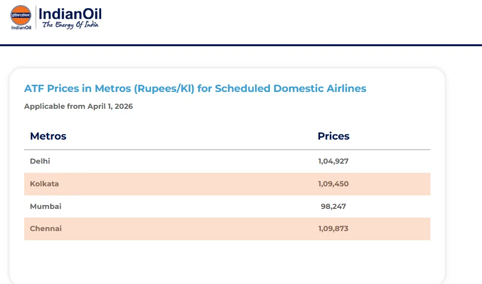
Task: Click the IndianOil circular orange logo emblem
Action: 21,14
